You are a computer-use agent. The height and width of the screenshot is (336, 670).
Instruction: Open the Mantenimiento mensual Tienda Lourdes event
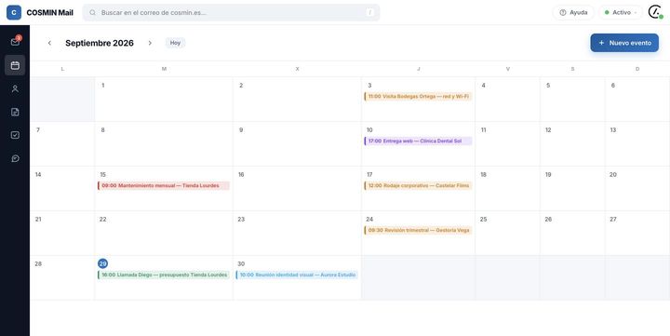tap(164, 185)
